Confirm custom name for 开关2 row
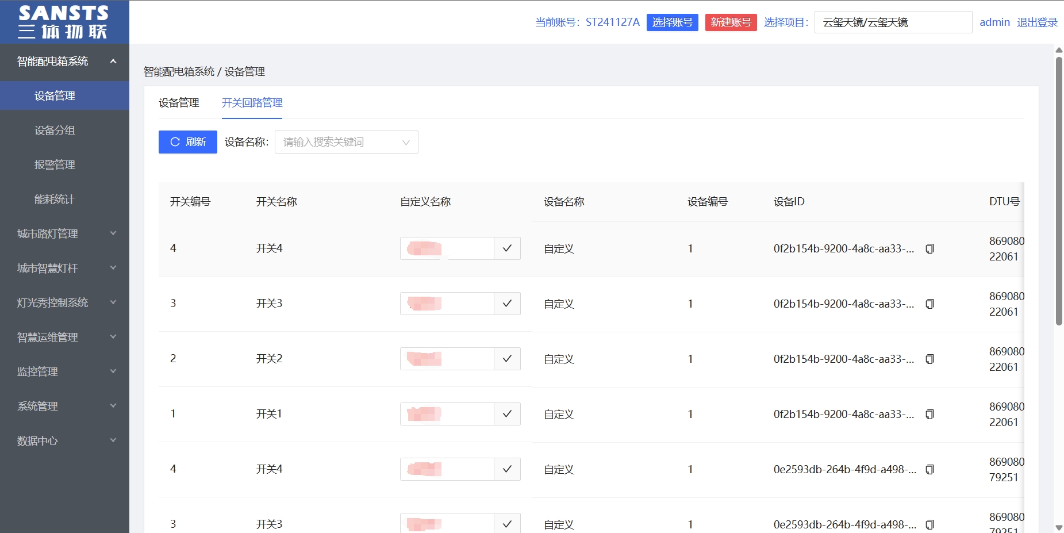The image size is (1064, 533). point(507,359)
